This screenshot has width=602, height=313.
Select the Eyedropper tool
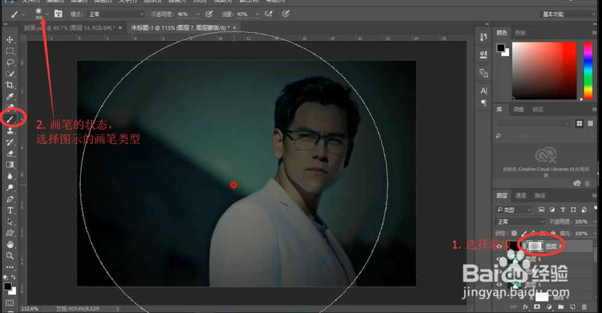10,96
